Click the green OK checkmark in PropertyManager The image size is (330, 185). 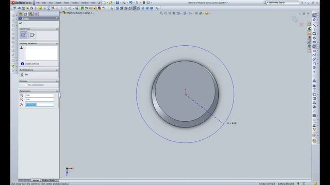[21, 23]
